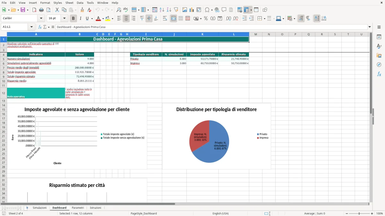
Task: Toggle Left-to-Right text direction
Action: (x=301, y=19)
